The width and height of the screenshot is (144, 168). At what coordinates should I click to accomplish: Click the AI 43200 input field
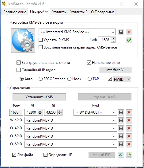click(31, 112)
